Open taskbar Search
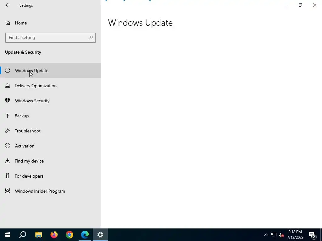 (23, 235)
